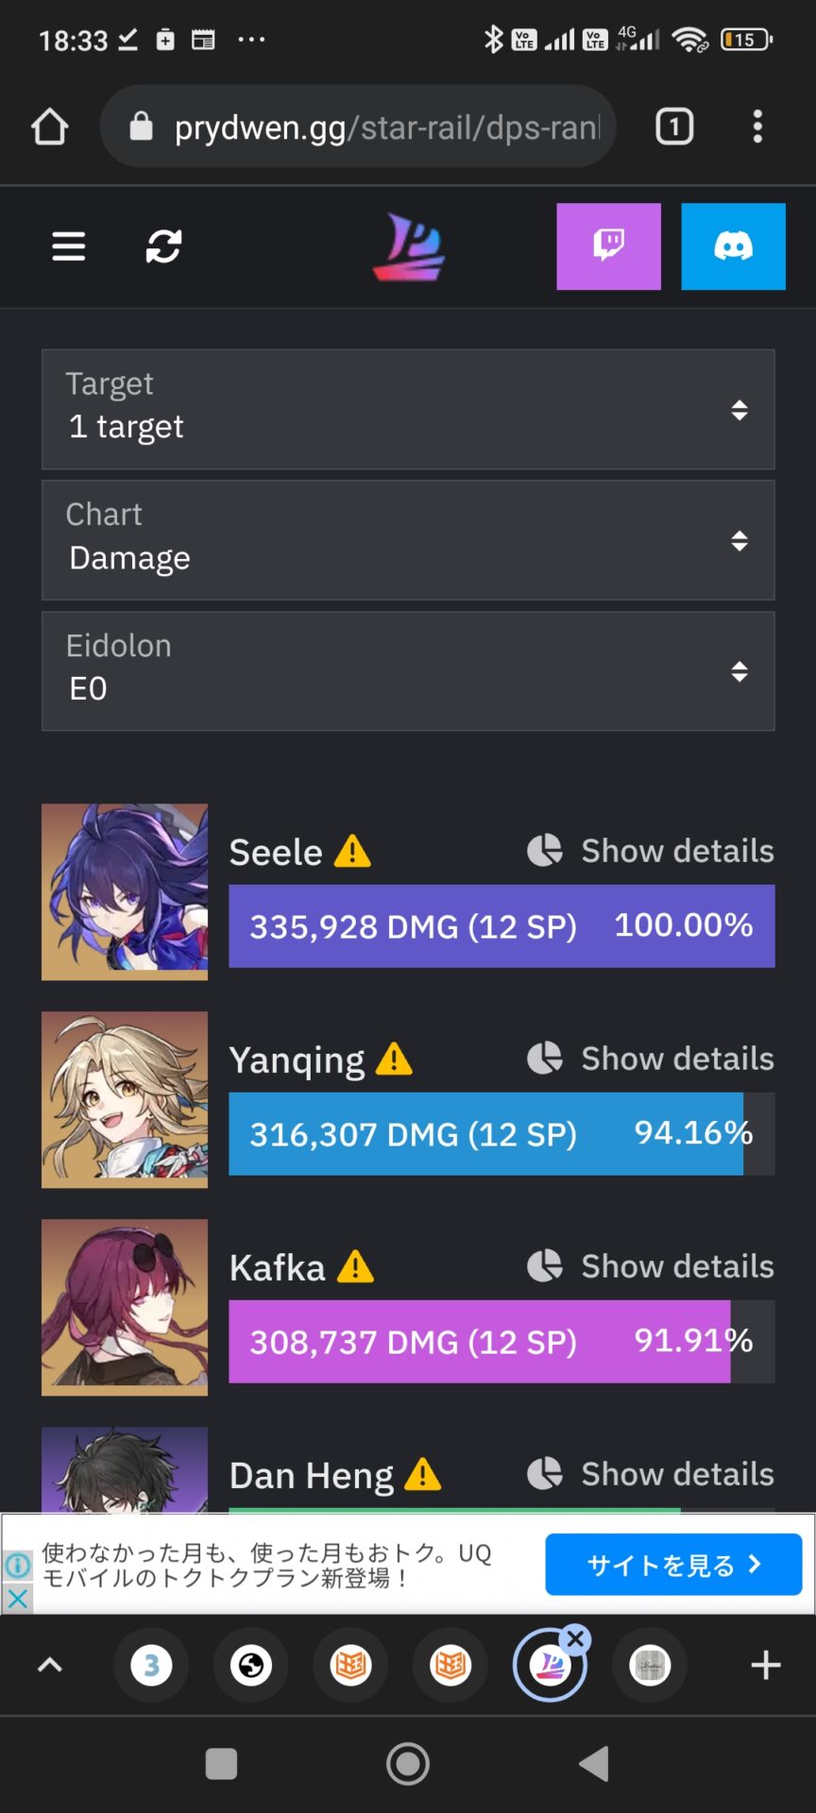Open the Twitch link button

(608, 246)
